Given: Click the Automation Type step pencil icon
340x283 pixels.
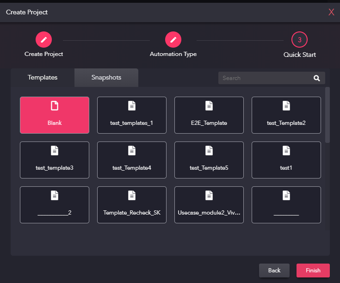Looking at the screenshot, I should [x=173, y=40].
